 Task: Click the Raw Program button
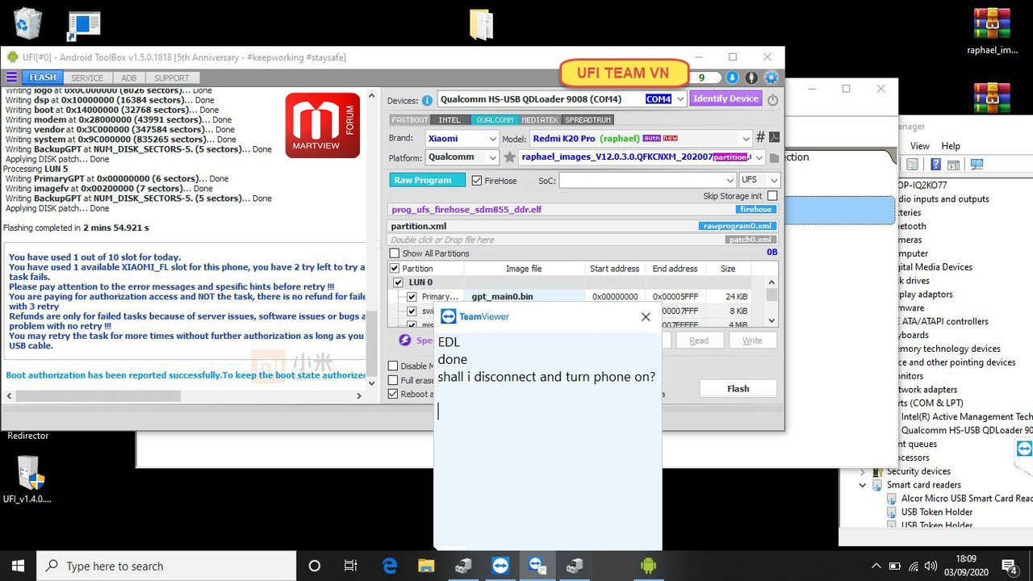[x=428, y=181]
